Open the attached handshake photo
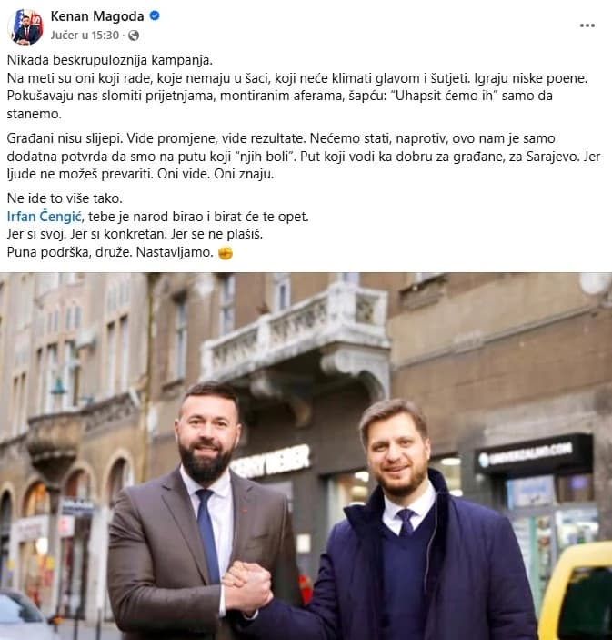This screenshot has height=640, width=612. [x=306, y=456]
